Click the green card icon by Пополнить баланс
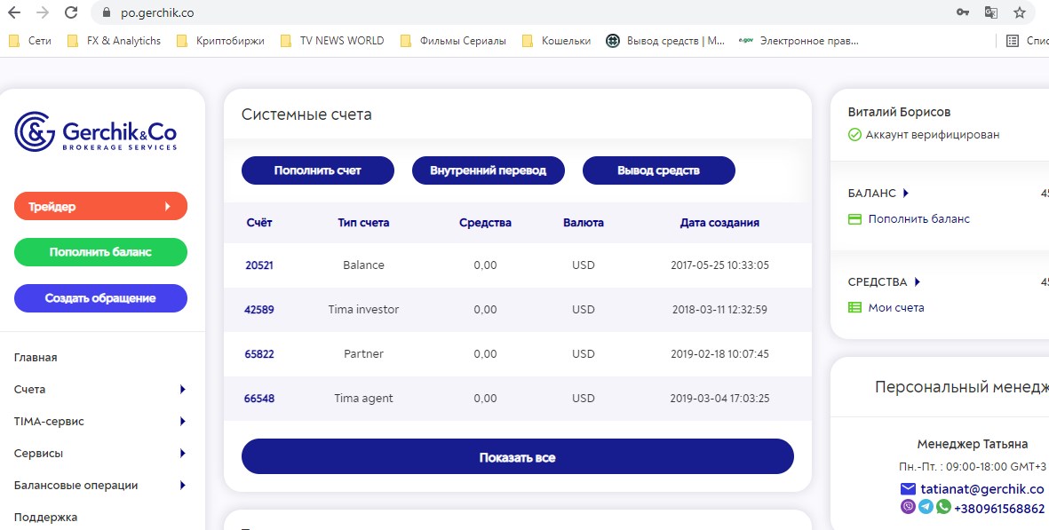This screenshot has width=1049, height=530. click(x=854, y=219)
